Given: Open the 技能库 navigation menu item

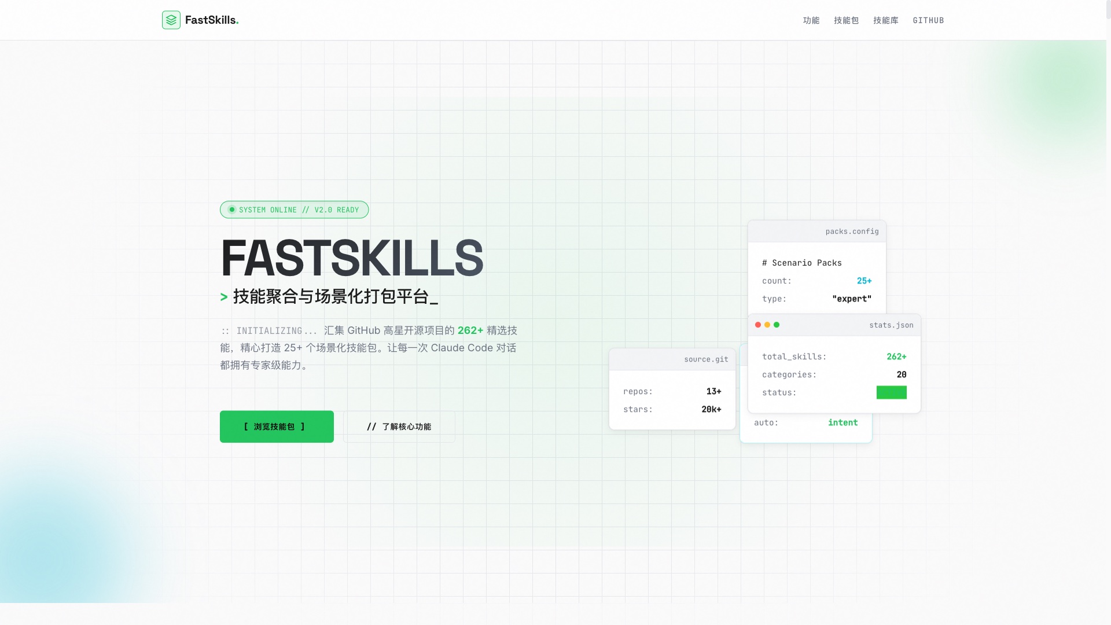Looking at the screenshot, I should point(886,20).
